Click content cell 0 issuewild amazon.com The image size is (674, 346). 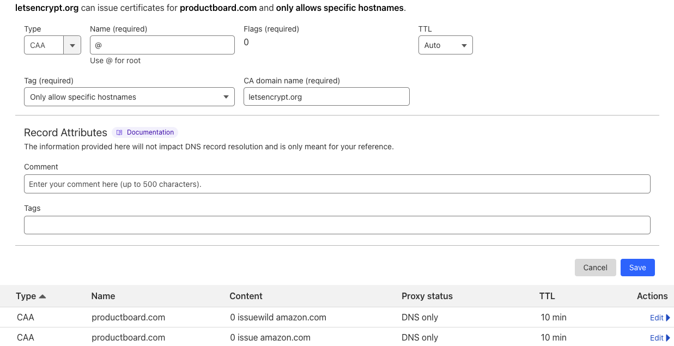[x=278, y=317]
